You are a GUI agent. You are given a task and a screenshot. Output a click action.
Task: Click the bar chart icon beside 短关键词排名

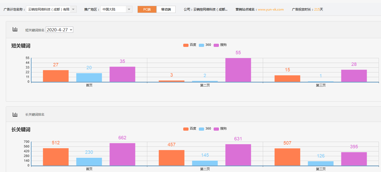pos(15,30)
